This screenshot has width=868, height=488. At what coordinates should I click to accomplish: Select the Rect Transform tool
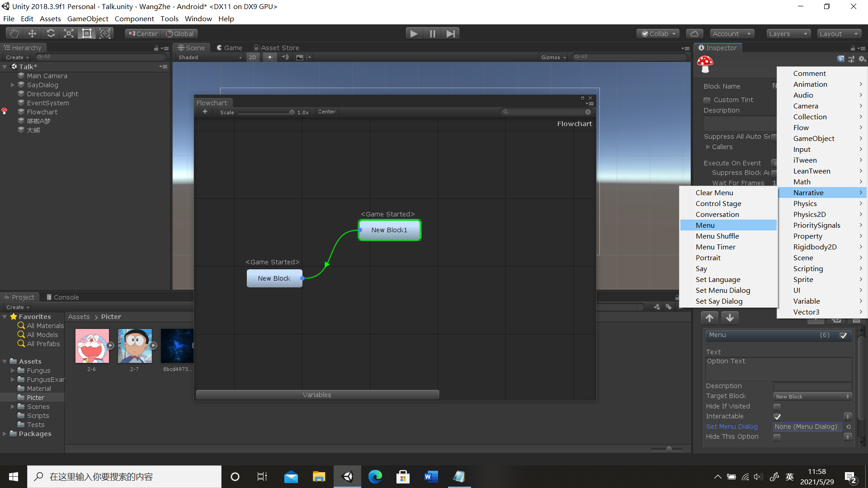click(87, 33)
